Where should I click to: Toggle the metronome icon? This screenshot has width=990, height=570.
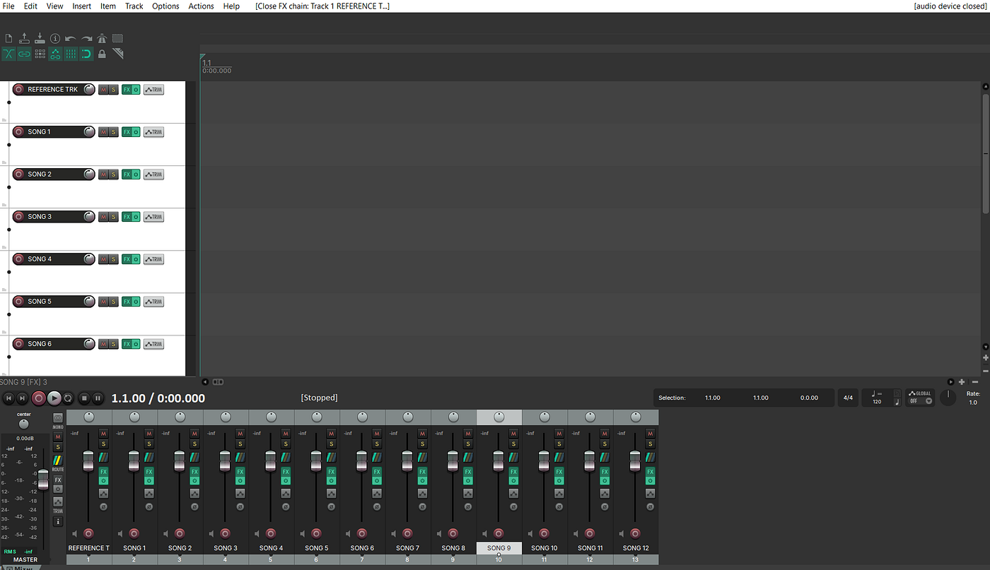click(x=102, y=38)
